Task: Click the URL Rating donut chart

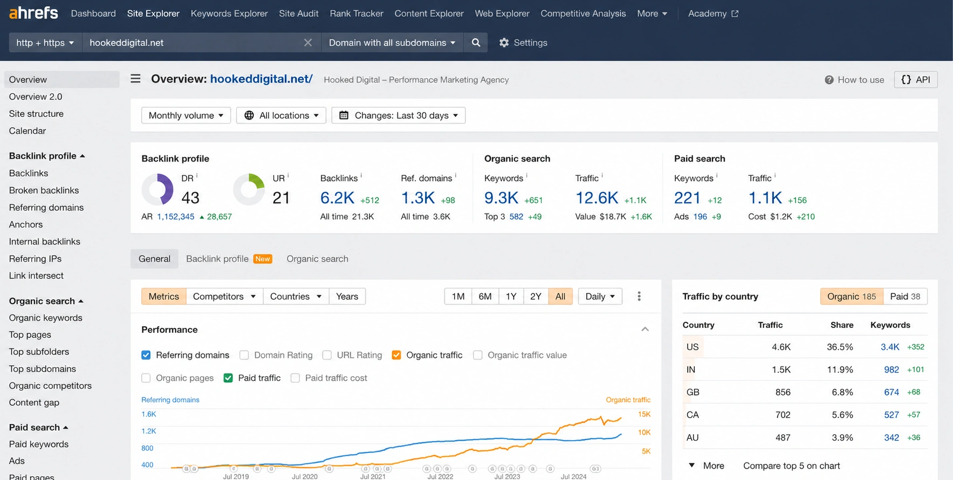Action: point(249,189)
